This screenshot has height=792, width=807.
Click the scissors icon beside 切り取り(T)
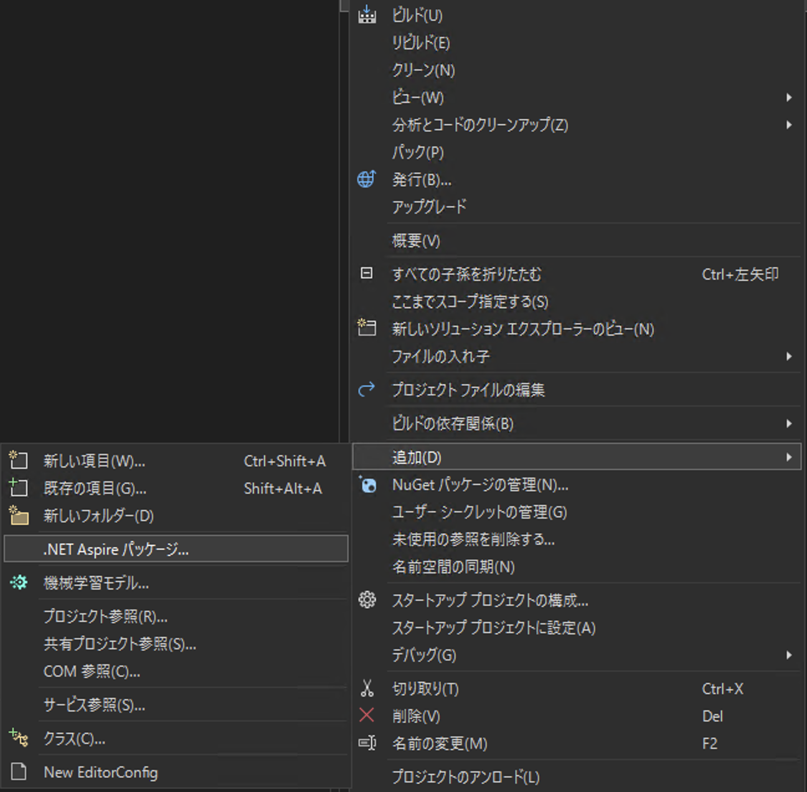click(367, 688)
